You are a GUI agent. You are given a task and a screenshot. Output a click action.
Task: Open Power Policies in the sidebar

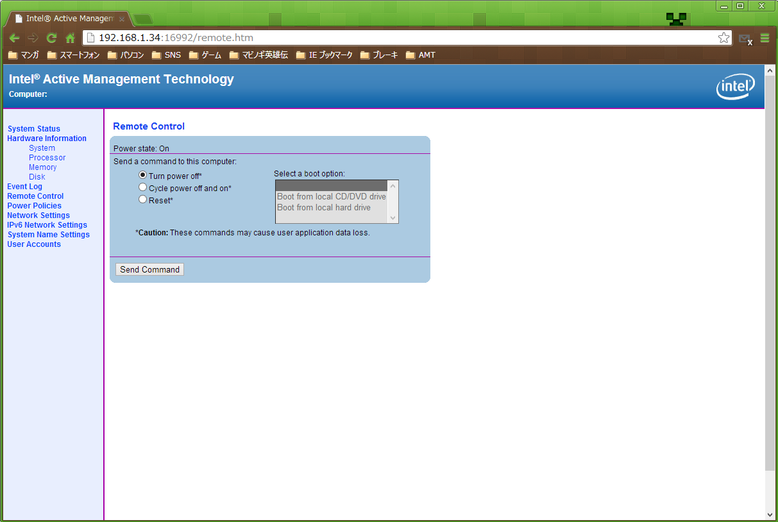[x=34, y=206]
